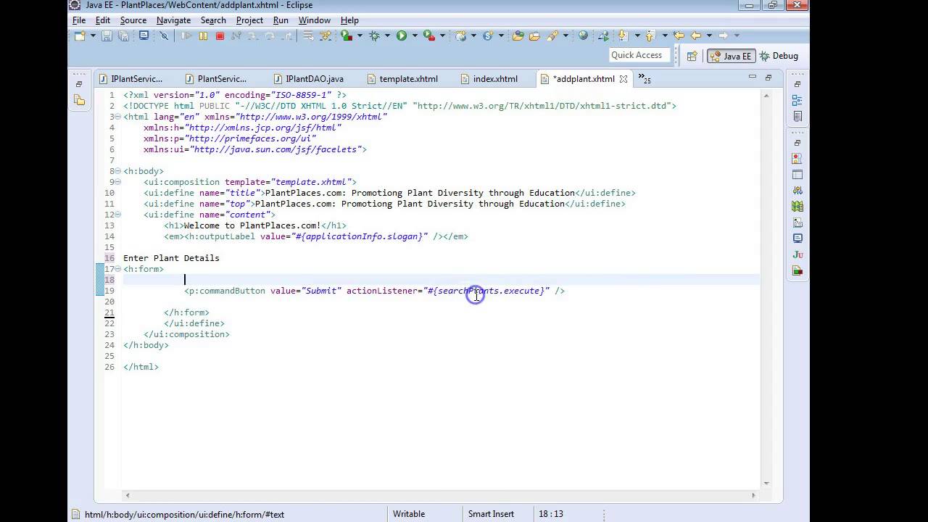Viewport: 928px width, 522px height.
Task: Click the Smart Insert status field
Action: coord(491,514)
